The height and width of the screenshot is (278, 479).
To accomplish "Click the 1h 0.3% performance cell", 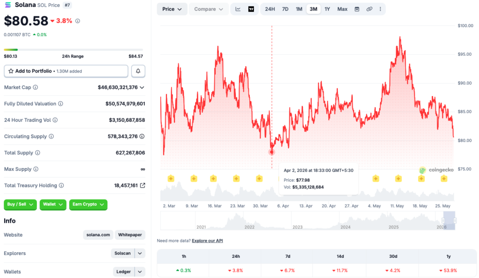I will click(x=183, y=271).
